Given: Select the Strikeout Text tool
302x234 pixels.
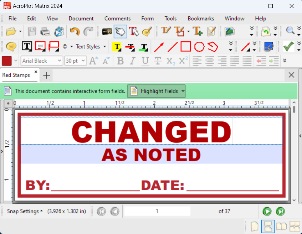Looking at the screenshot, I should click(x=130, y=47).
